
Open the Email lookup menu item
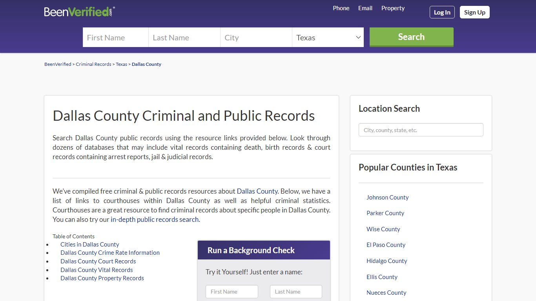tap(365, 8)
